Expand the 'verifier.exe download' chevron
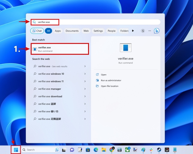 point(85,97)
